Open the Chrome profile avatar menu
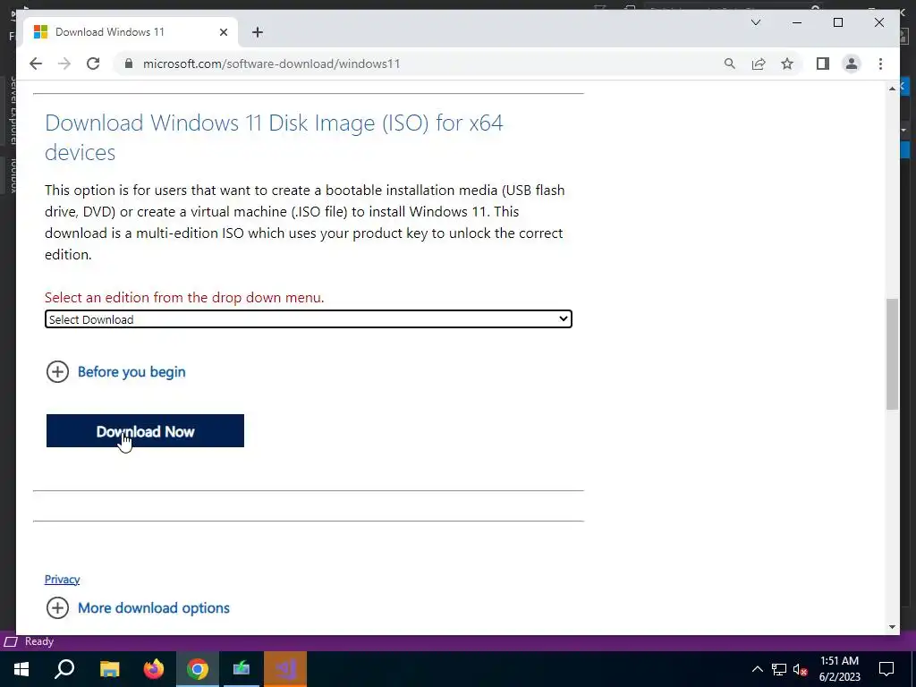Image resolution: width=916 pixels, height=687 pixels. [852, 64]
